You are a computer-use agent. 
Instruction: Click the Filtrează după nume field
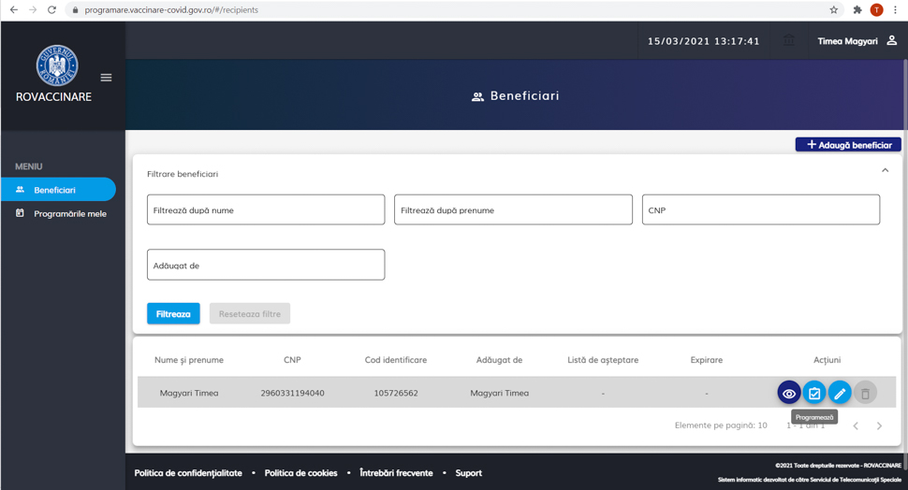tap(266, 210)
